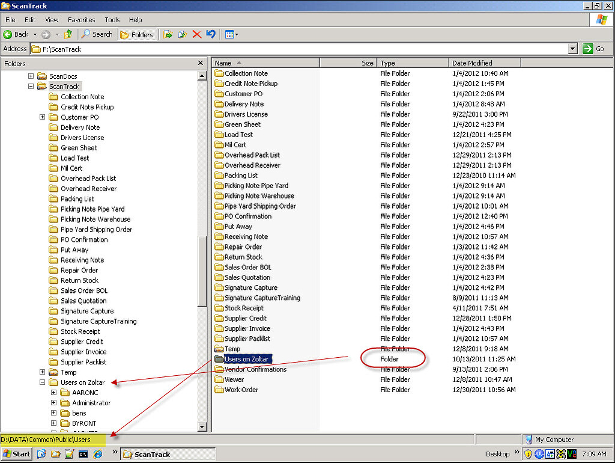Viewport: 615px width, 463px height.
Task: Open the Back button history dropdown
Action: (34, 34)
